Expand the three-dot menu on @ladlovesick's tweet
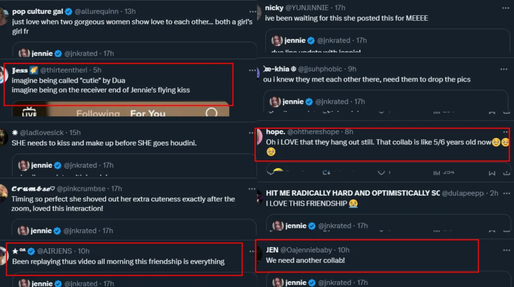Screen dimensions: 514x287 click(252, 133)
